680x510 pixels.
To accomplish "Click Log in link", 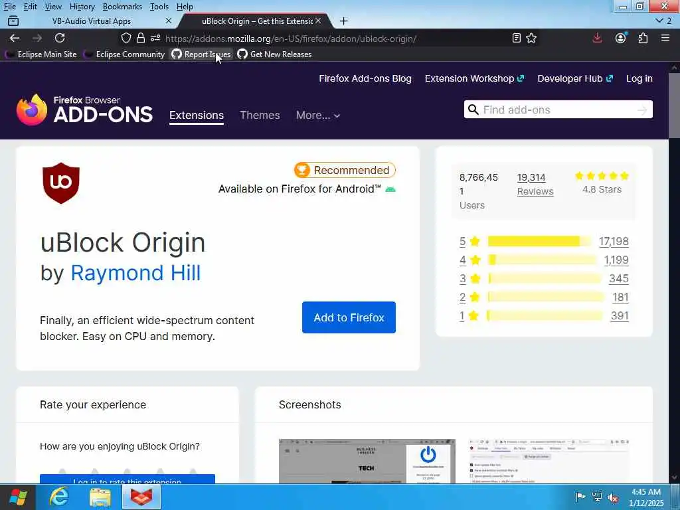I will pos(639,78).
